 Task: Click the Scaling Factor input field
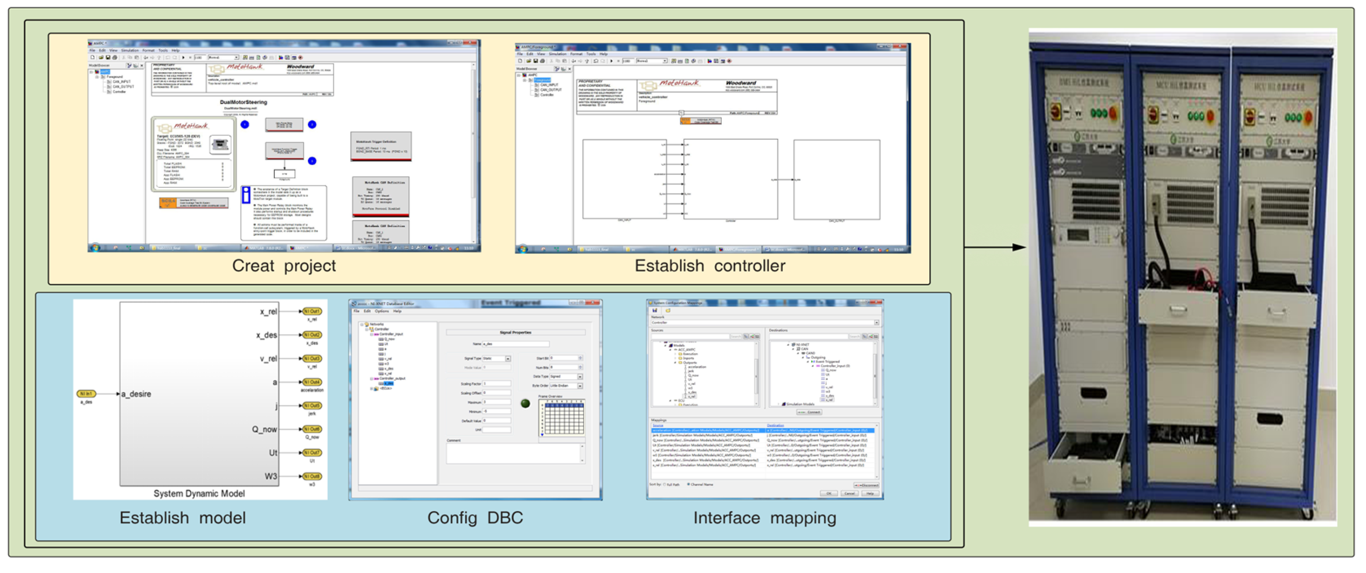[496, 383]
